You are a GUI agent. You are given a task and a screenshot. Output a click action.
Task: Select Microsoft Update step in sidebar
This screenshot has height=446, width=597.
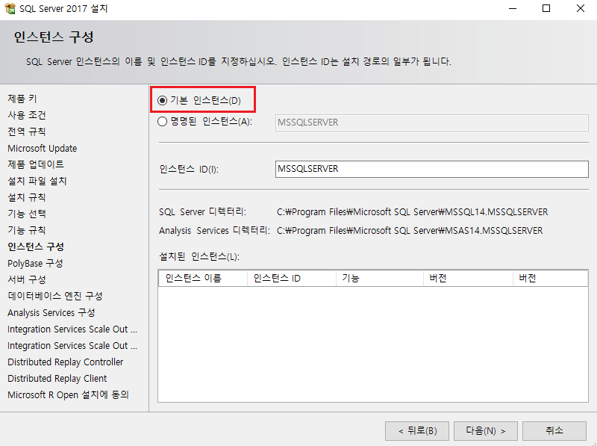tap(43, 148)
